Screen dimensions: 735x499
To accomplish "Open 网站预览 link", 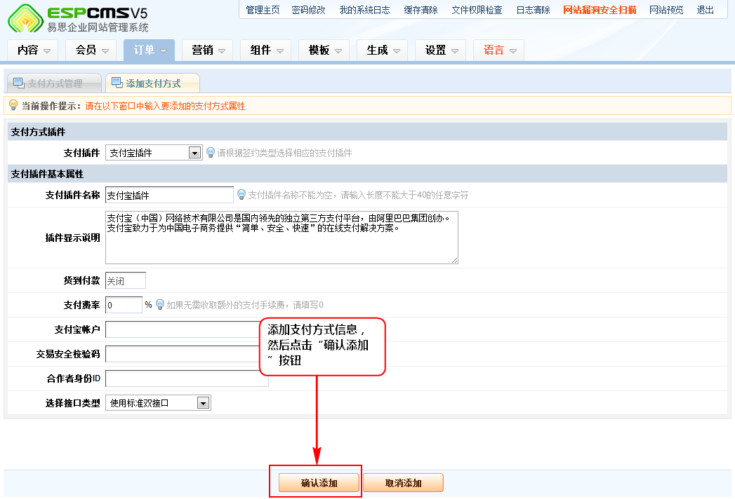I will pos(666,10).
